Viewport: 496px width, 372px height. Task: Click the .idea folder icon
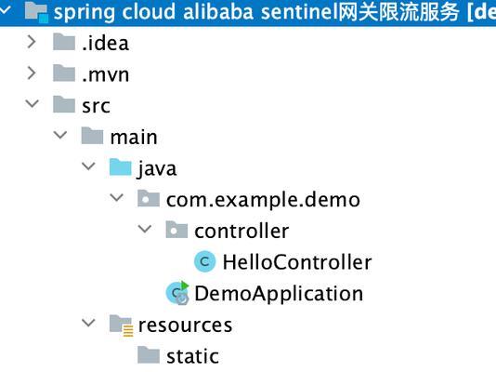pos(64,42)
